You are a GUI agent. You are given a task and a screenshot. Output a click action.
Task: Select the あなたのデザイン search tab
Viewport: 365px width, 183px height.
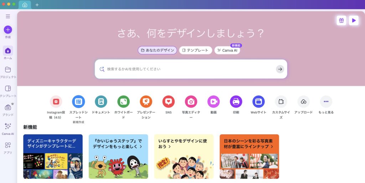[x=157, y=50]
